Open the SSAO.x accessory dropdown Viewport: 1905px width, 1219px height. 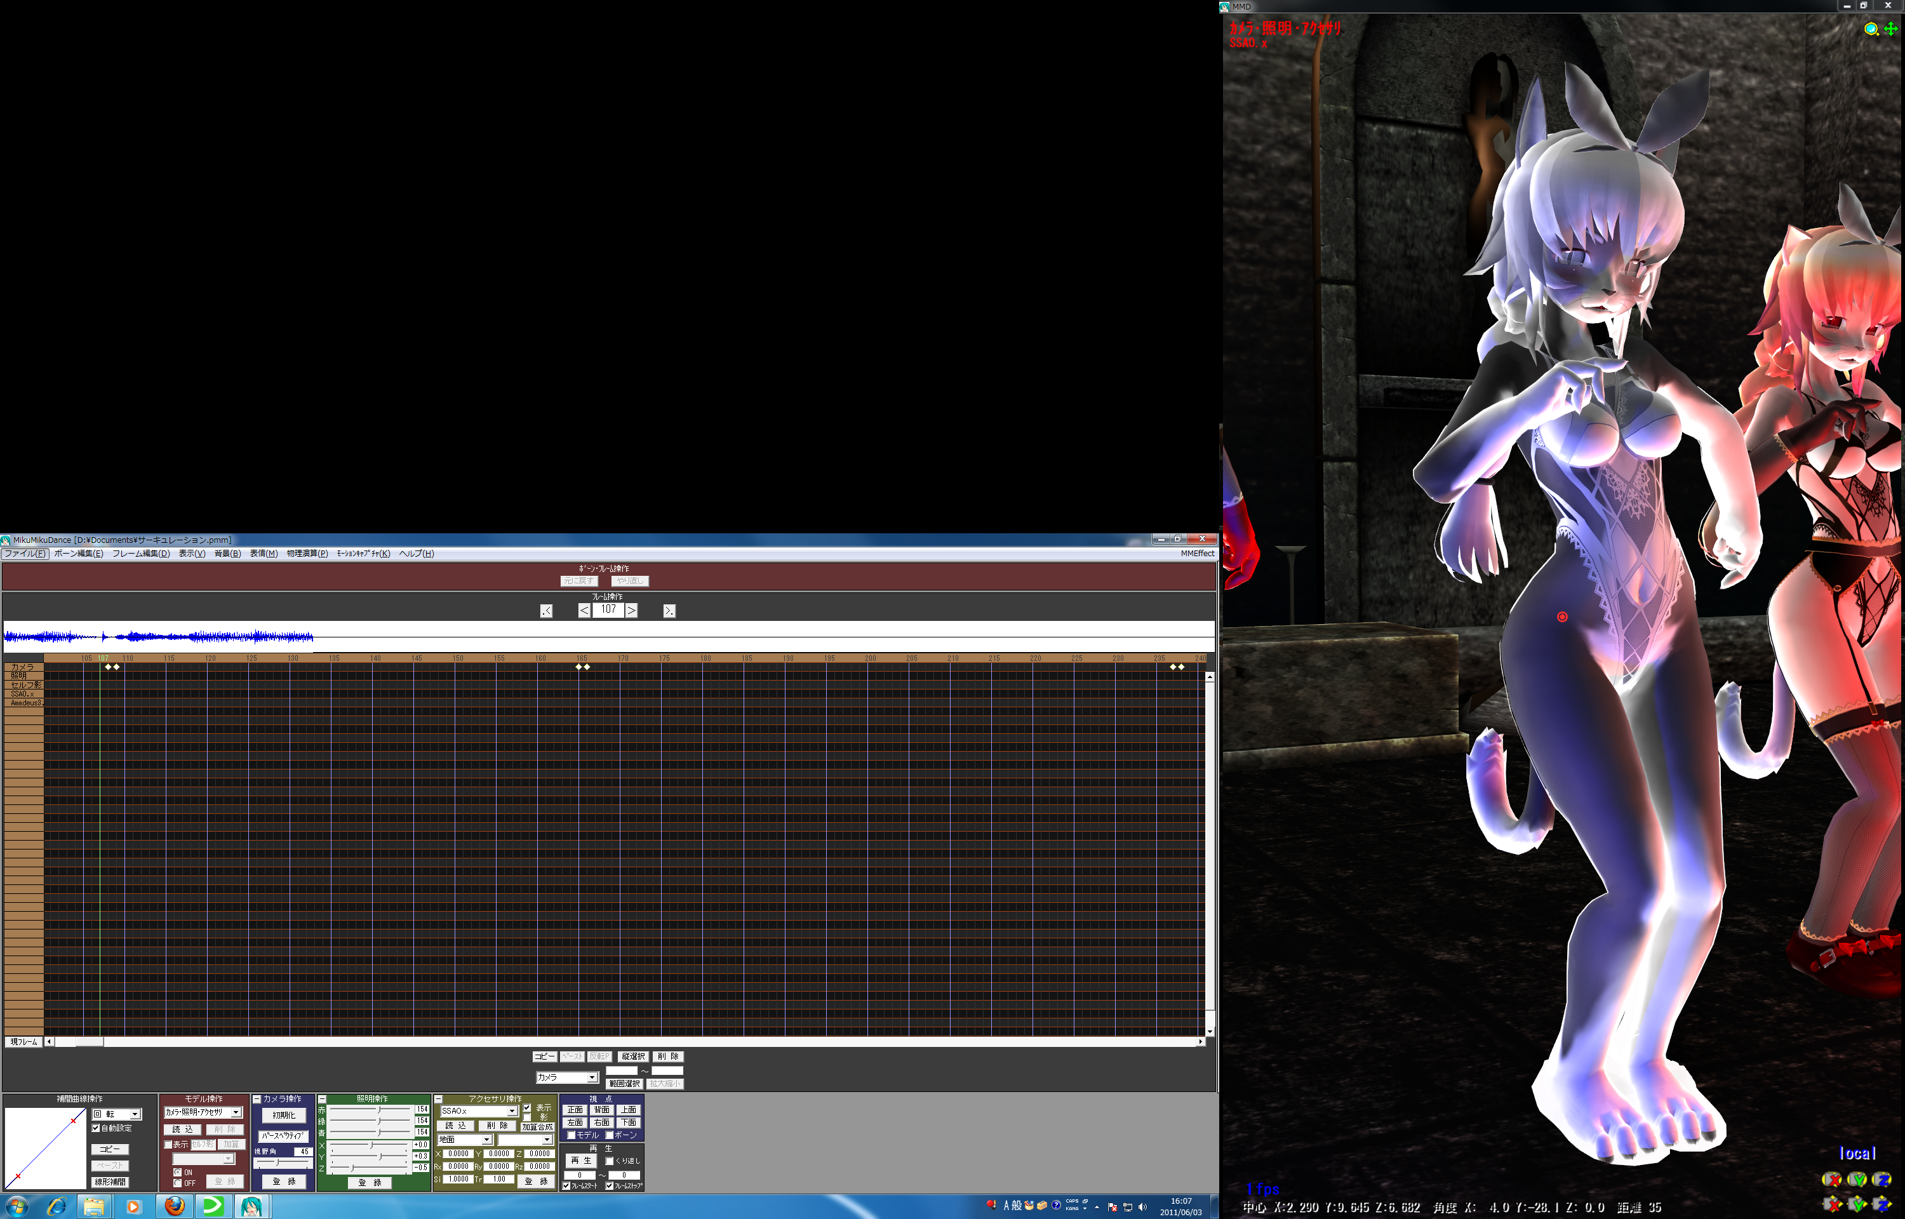click(512, 1111)
